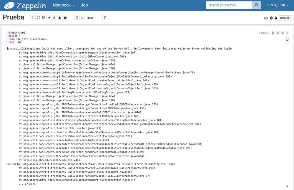The width and height of the screenshot is (294, 190).
Task: Click the %jdbc(hive) line in the editor
Action: 17,32
